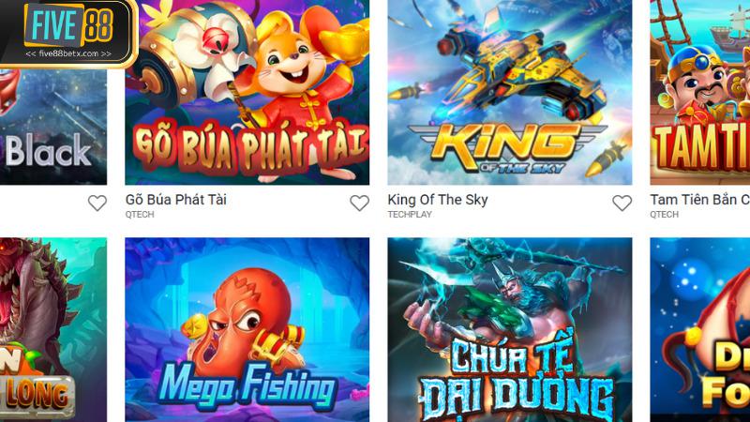Favorite Gõ Búa Phát Tài with heart icon

click(359, 203)
